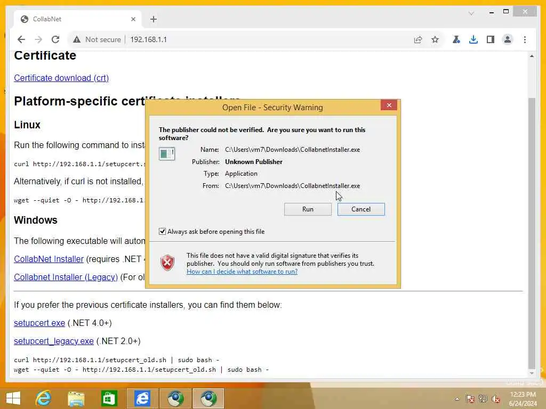The image size is (546, 409).
Task: Open the Share this page icon
Action: point(418,39)
